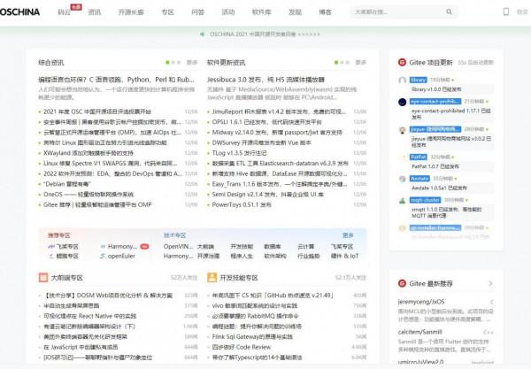Click the 登录 link in header
The height and width of the screenshot is (369, 531).
(x=522, y=12)
